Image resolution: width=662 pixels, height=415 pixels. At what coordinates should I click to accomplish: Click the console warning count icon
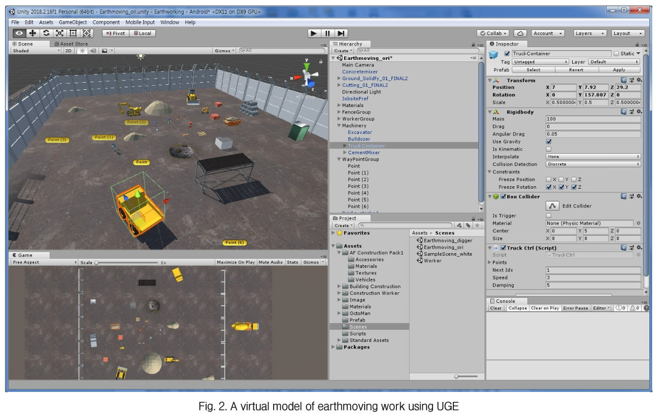[x=635, y=308]
